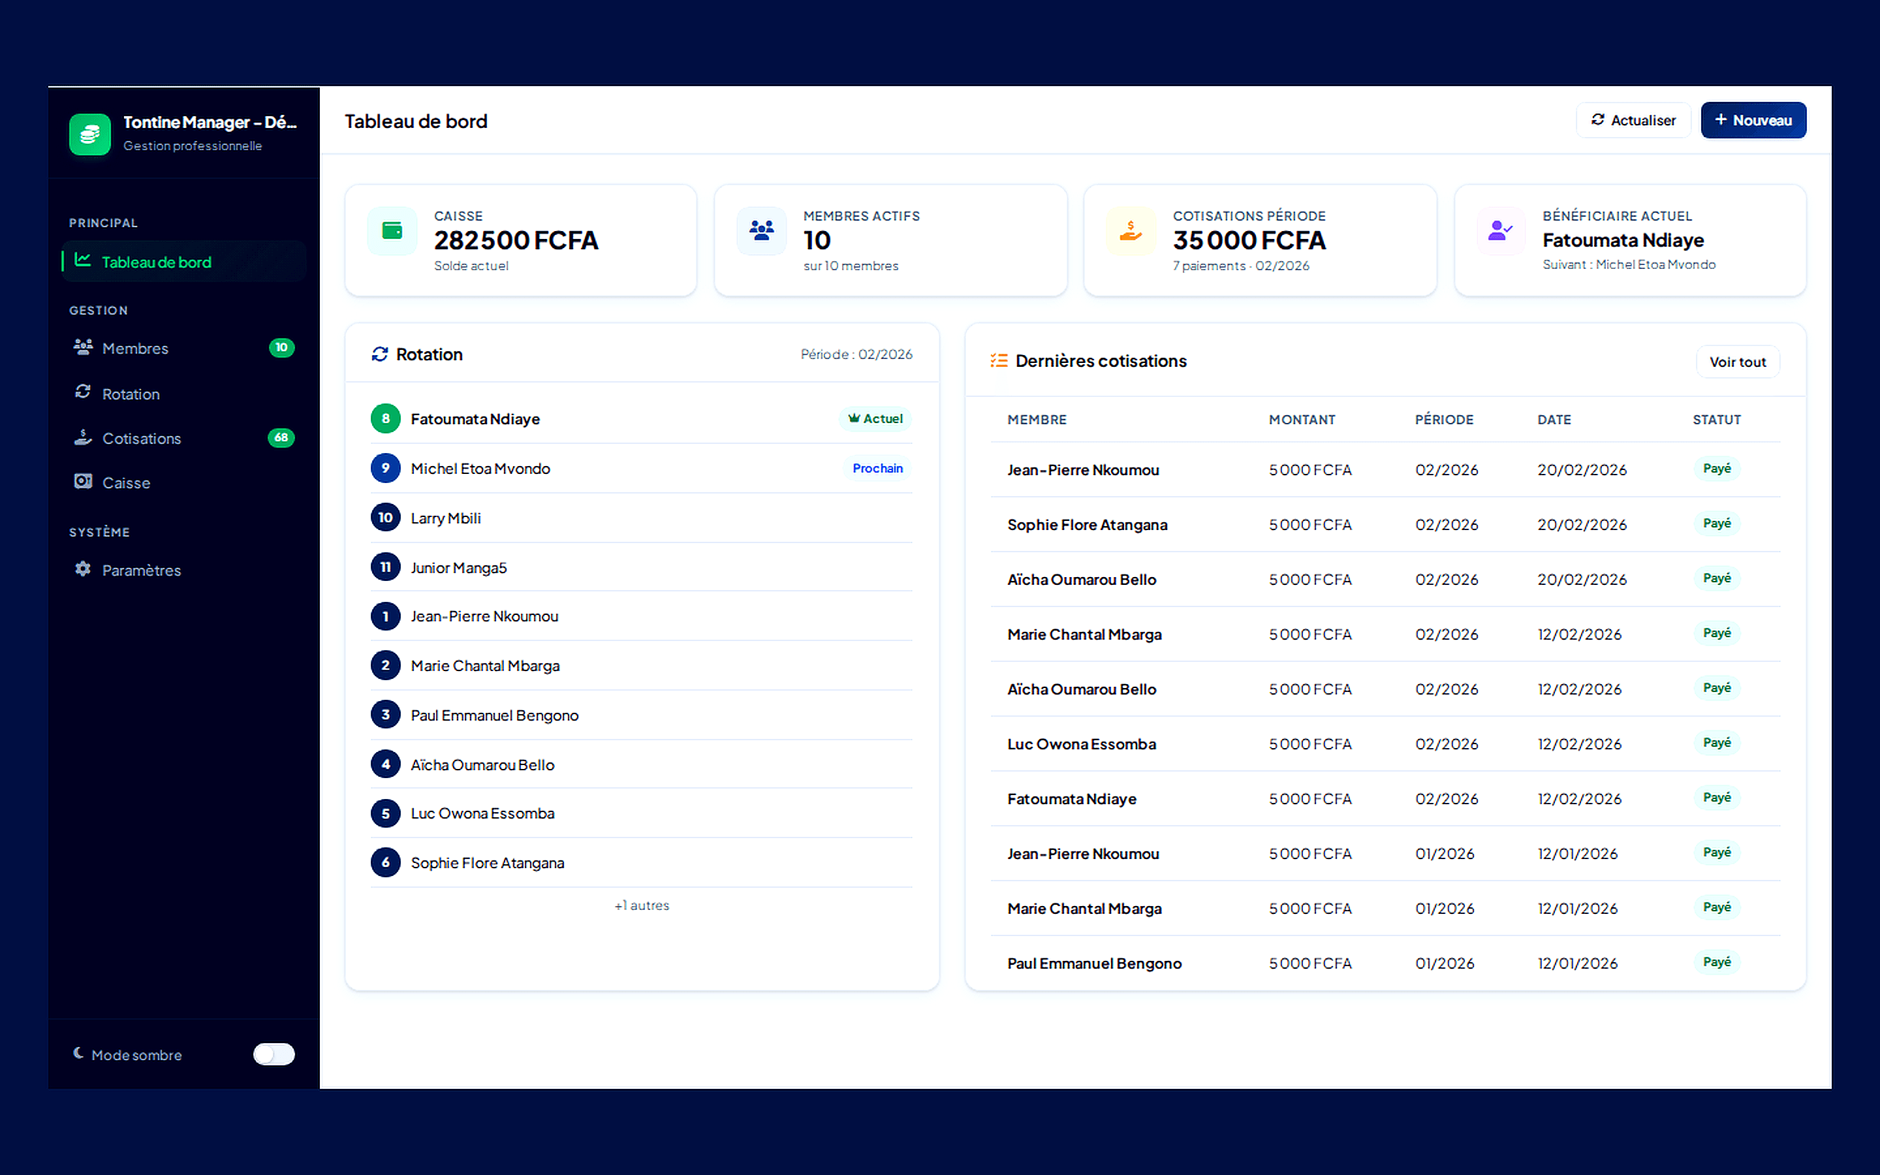Open Voir tout for cotisations
Viewport: 1880px width, 1175px height.
[1737, 360]
